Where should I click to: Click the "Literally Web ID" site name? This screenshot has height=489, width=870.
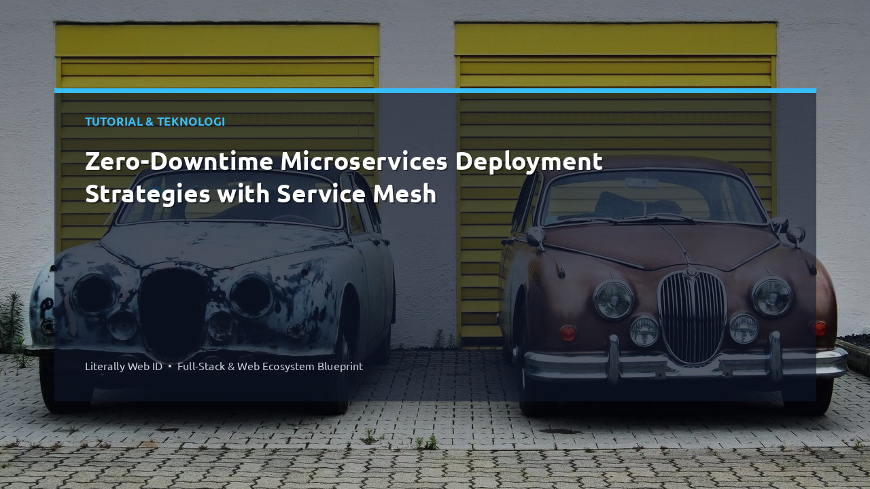(124, 366)
